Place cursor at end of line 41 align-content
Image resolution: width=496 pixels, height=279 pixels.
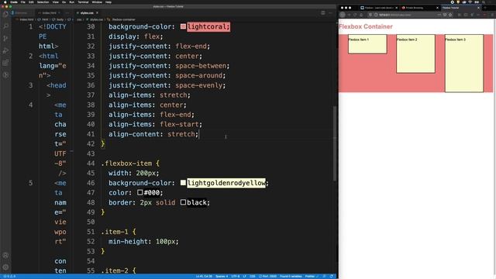199,134
